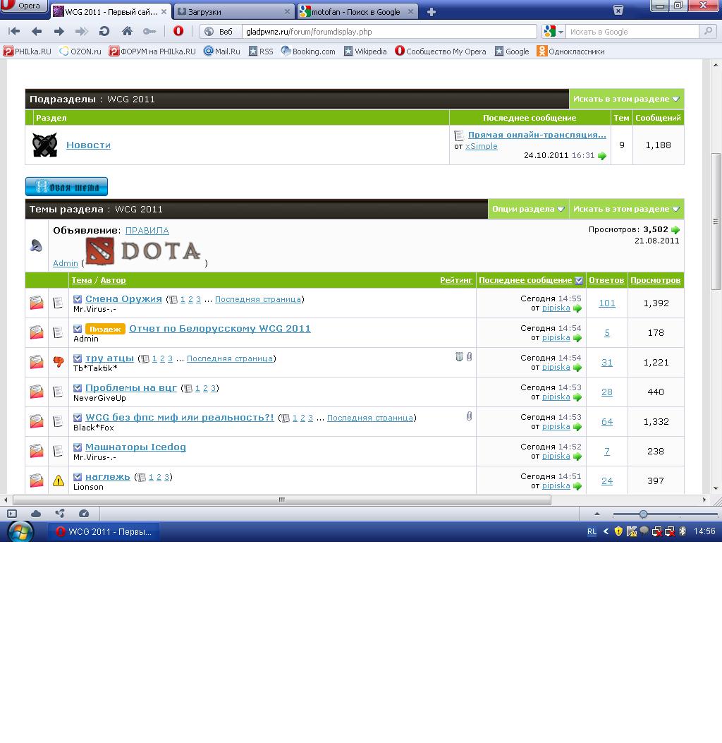Viewport: 722px width, 743px height.
Task: Click the fast forward navigation button
Action: click(x=81, y=32)
